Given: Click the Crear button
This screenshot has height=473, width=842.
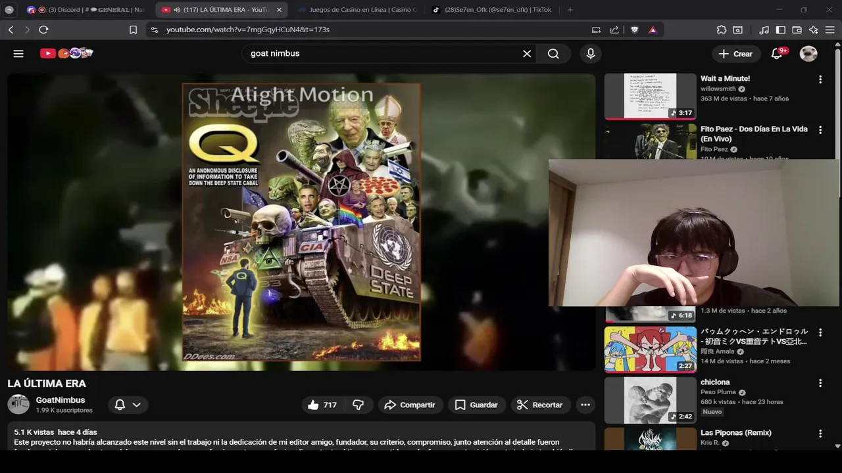Looking at the screenshot, I should [x=735, y=54].
